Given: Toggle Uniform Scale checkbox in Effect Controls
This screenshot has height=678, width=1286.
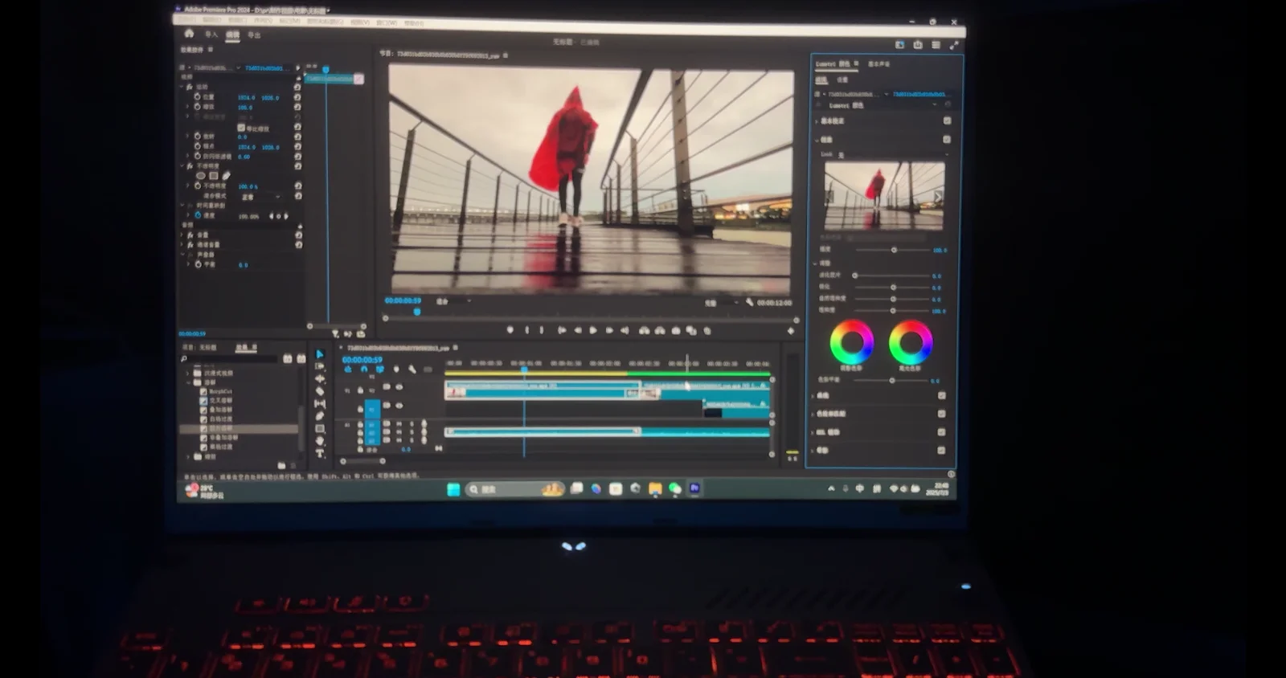Looking at the screenshot, I should pyautogui.click(x=241, y=128).
